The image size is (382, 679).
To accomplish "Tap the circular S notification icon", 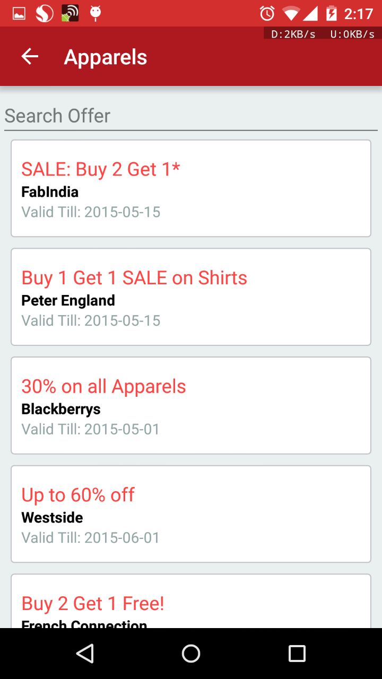I will [45, 13].
